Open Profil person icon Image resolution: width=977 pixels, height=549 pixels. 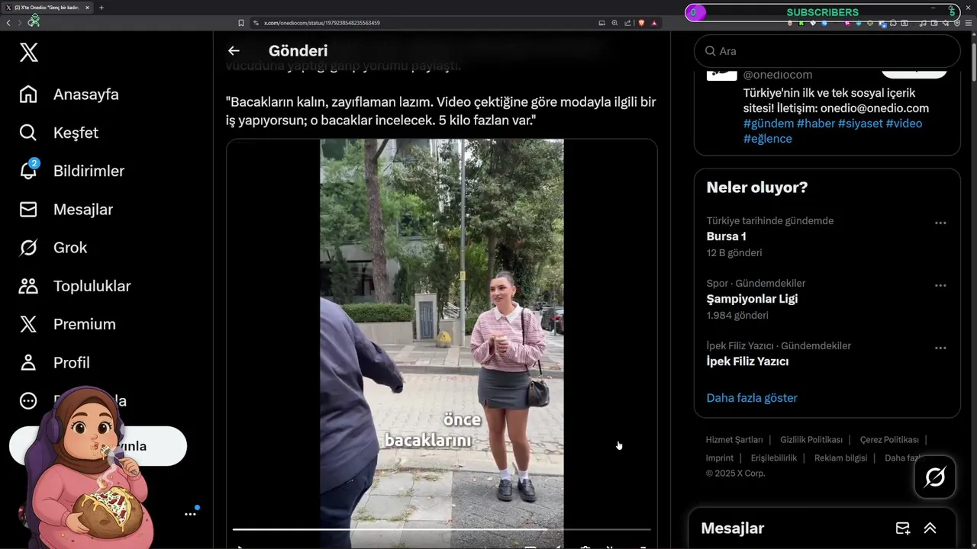[28, 362]
